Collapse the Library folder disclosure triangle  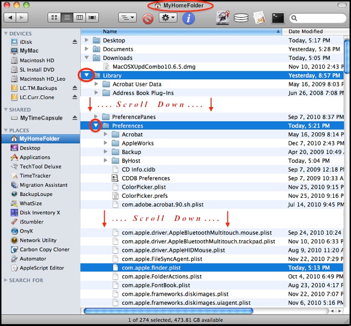tap(87, 75)
